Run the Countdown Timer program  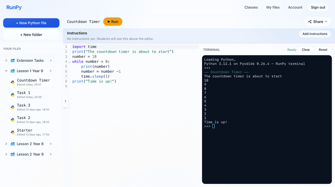[113, 22]
